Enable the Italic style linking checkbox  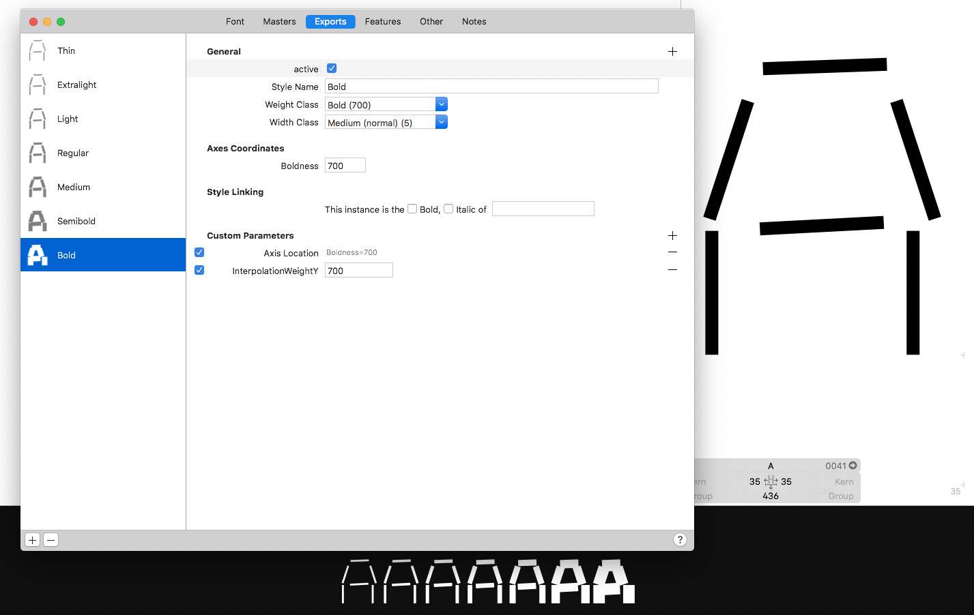point(448,209)
